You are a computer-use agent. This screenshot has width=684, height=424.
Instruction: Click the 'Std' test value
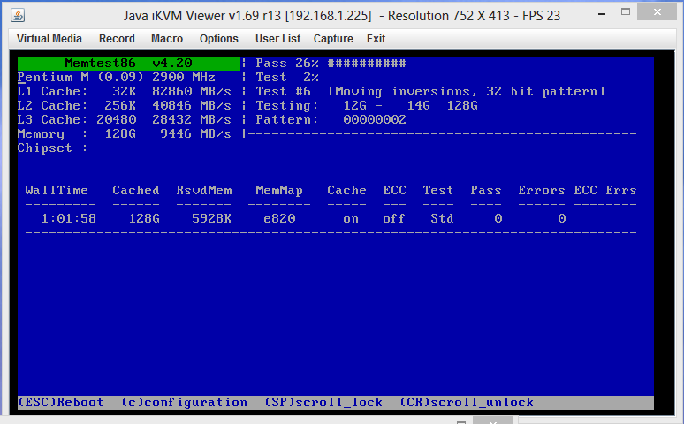coord(442,218)
